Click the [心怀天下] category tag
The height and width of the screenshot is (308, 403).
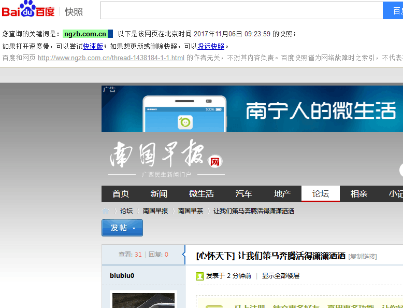215,256
